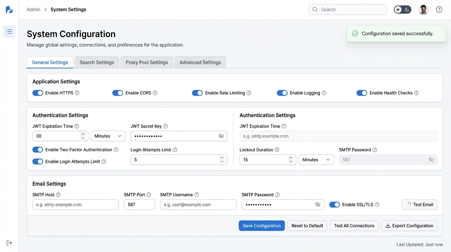The image size is (451, 252).
Task: Click the Save Configuration button
Action: pyautogui.click(x=262, y=226)
